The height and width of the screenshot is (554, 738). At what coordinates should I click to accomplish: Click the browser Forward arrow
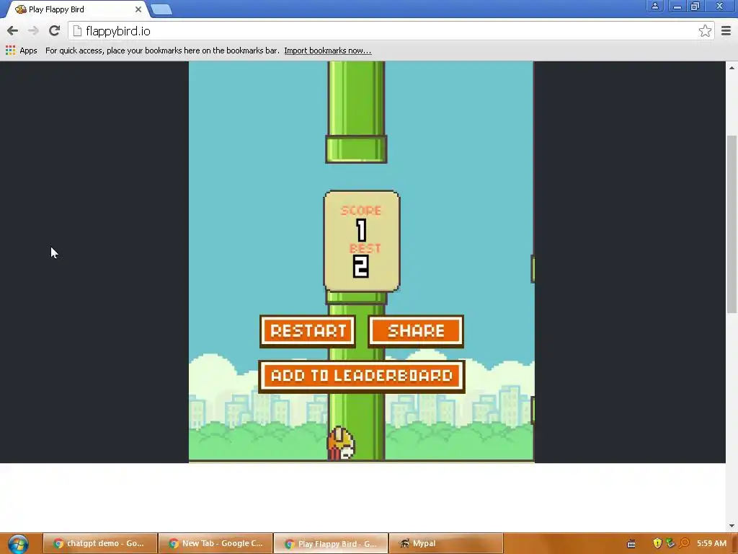tap(33, 31)
